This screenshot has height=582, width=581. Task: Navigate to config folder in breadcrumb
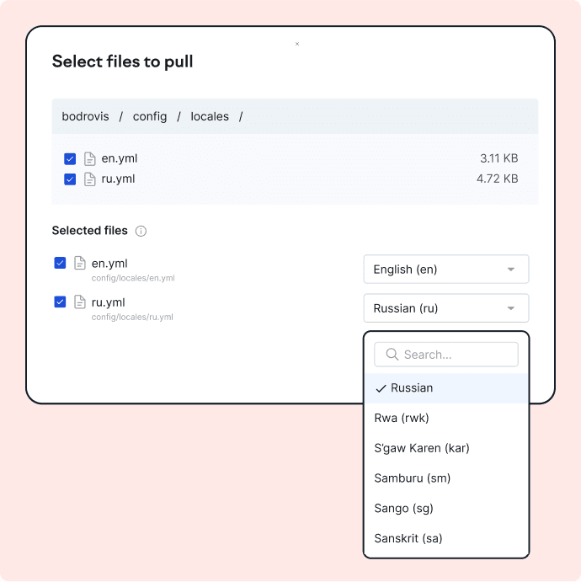tap(150, 116)
